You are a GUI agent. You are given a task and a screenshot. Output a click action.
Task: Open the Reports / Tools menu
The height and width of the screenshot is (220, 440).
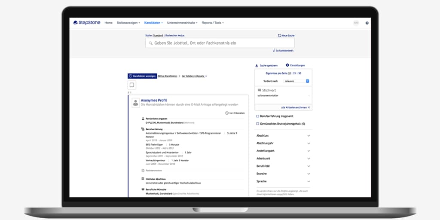[x=213, y=23]
